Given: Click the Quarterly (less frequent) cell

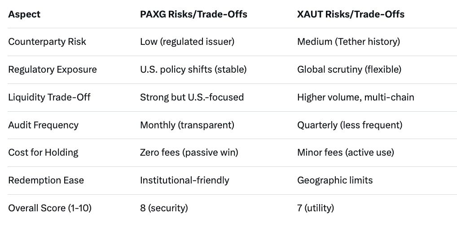Looking at the screenshot, I should (x=349, y=125).
